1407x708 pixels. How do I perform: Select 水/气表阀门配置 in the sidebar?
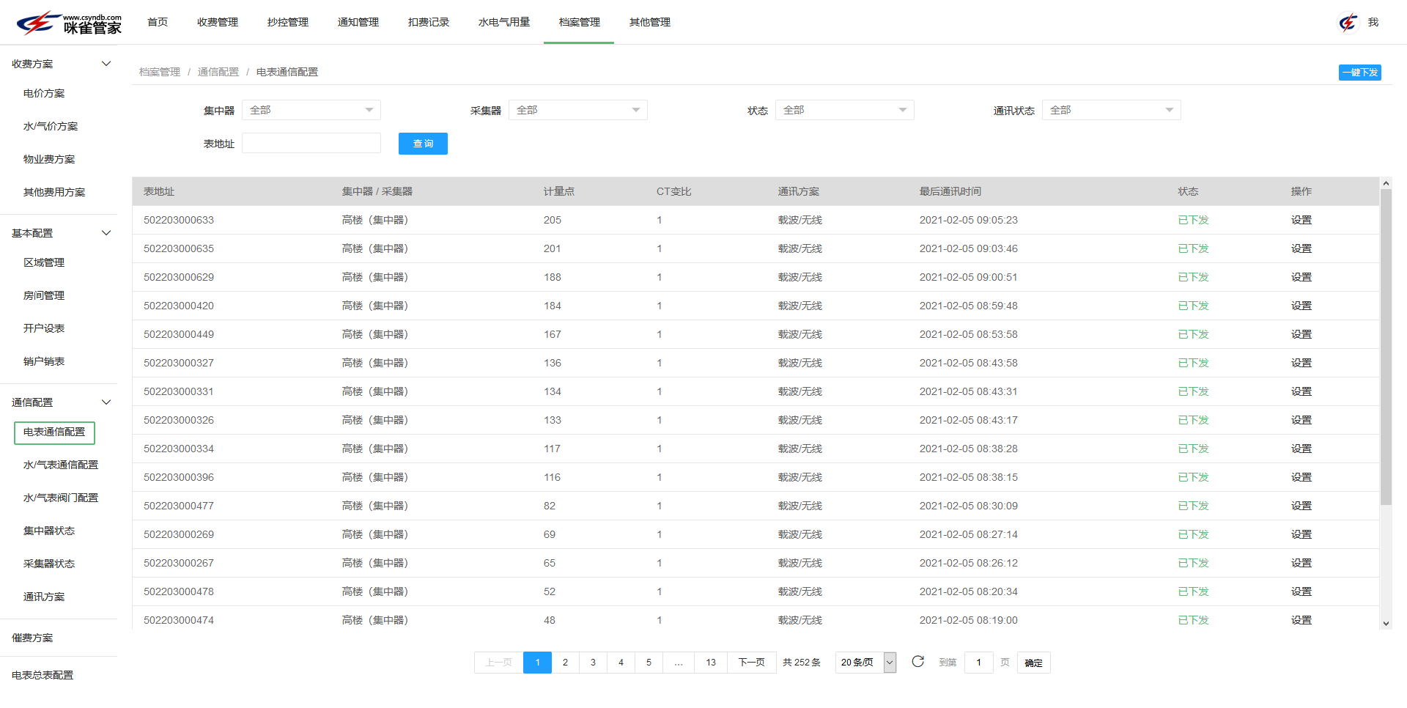[x=59, y=497]
